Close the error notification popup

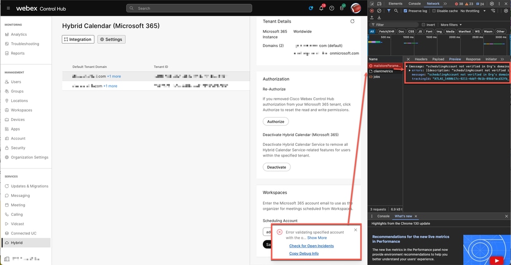point(356,230)
